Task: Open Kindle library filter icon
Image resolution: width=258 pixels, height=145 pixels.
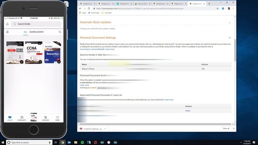Action: (7, 32)
